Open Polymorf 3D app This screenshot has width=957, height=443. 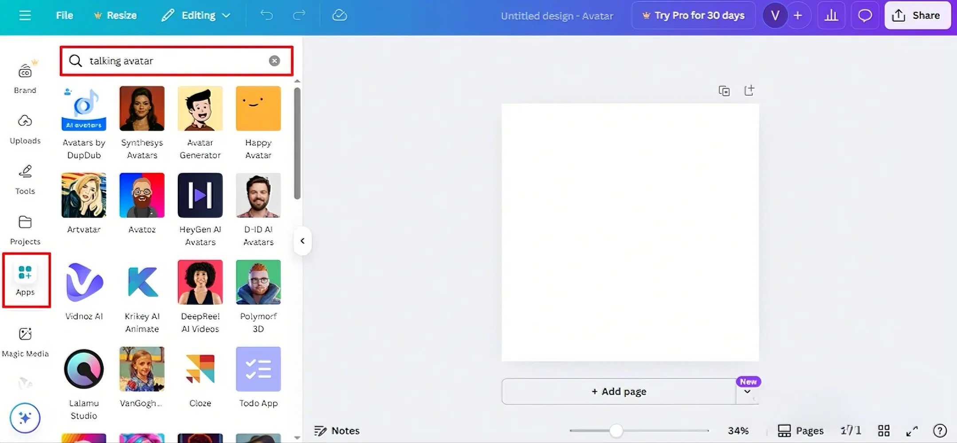point(258,297)
